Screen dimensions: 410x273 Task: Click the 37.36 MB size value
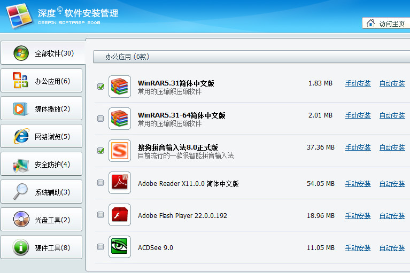321,147
